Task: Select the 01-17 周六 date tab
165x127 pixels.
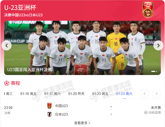Action: [x=52, y=94]
